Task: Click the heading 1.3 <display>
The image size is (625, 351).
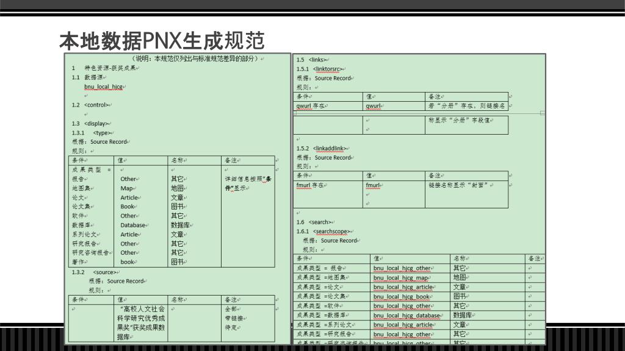Action: (x=90, y=124)
